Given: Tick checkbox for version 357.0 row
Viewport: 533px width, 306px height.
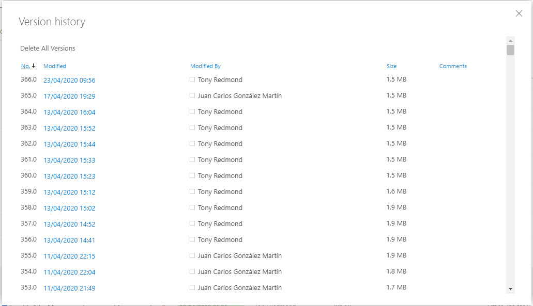Looking at the screenshot, I should pos(192,223).
